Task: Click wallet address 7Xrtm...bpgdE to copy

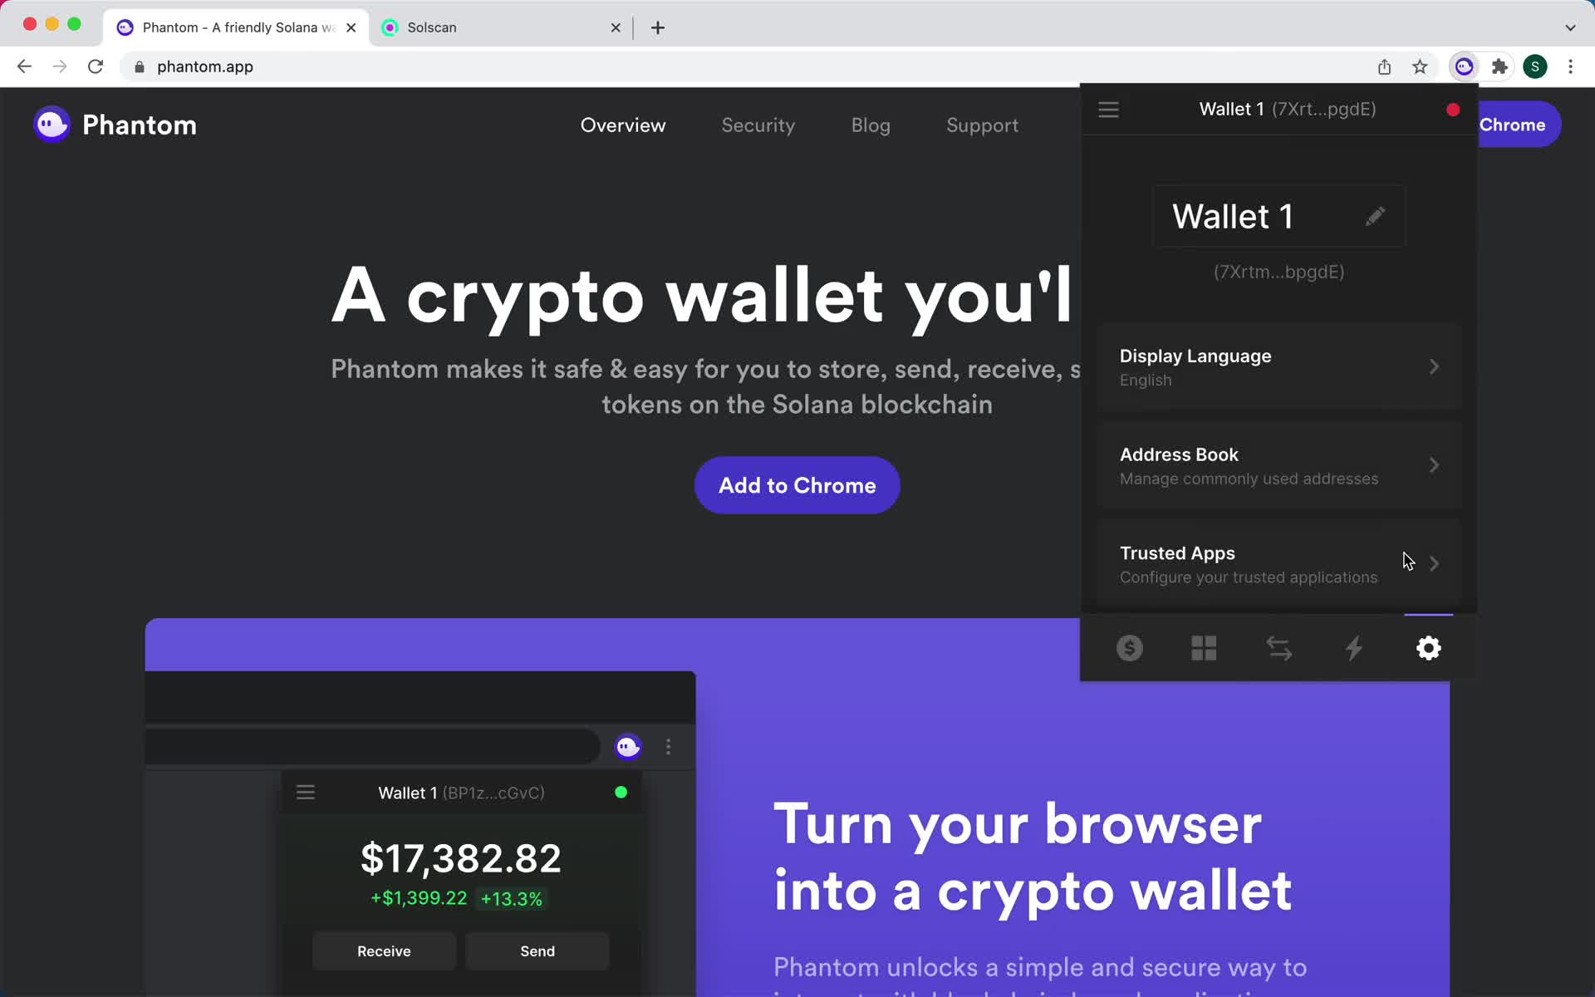Action: click(x=1278, y=273)
